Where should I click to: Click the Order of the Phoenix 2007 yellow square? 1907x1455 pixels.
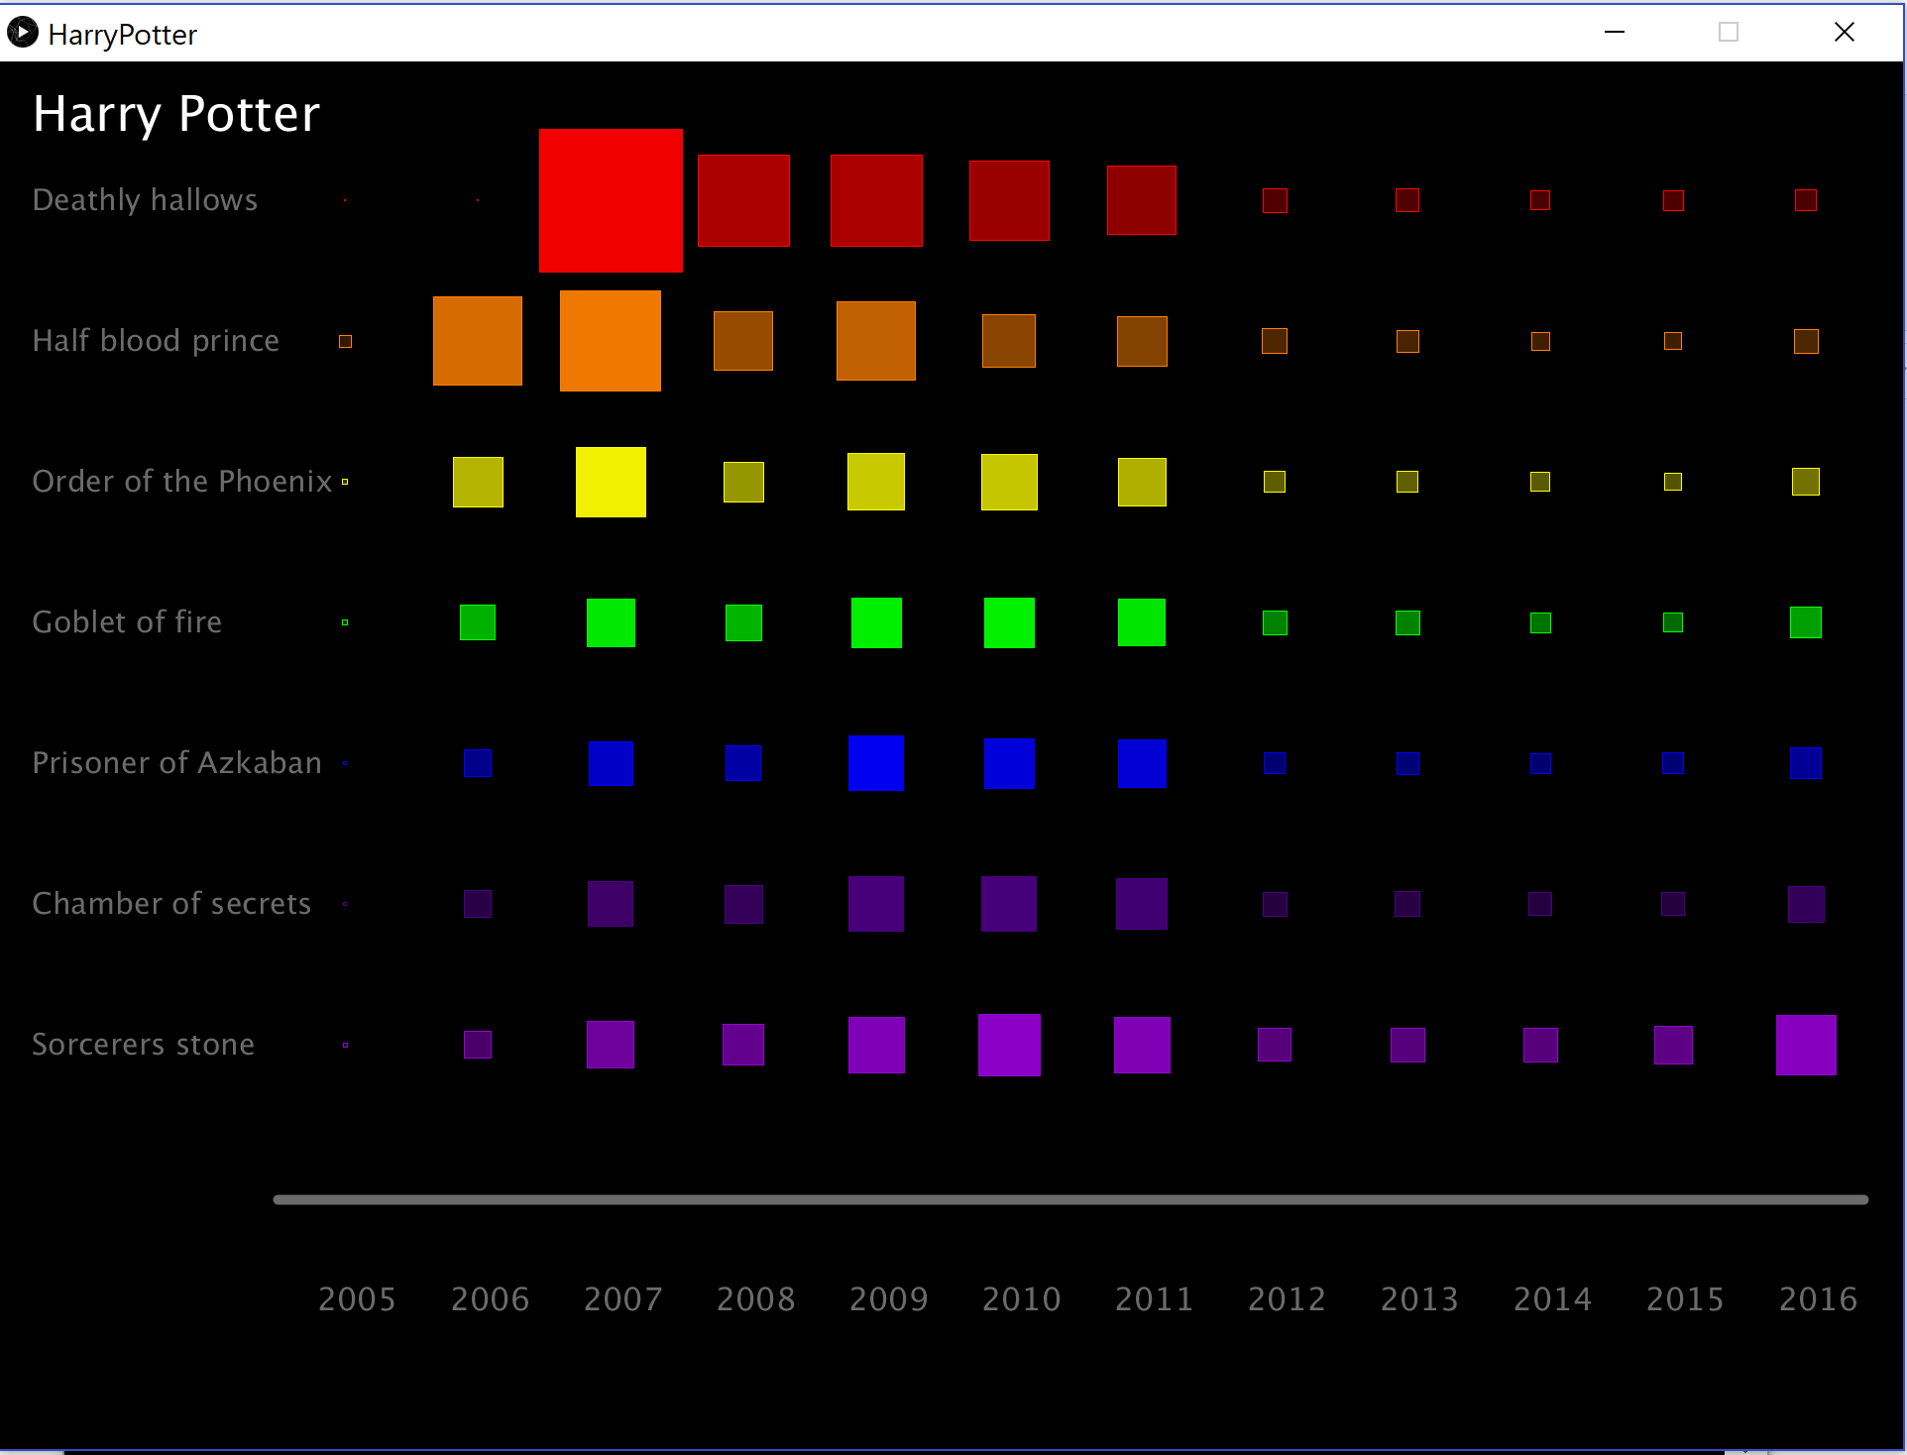pos(611,482)
